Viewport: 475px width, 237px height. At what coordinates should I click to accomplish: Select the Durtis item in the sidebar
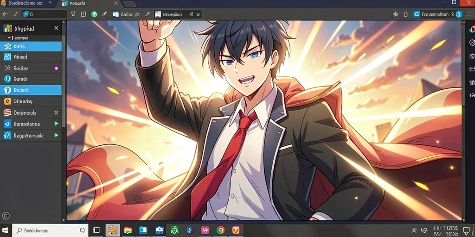[31, 47]
